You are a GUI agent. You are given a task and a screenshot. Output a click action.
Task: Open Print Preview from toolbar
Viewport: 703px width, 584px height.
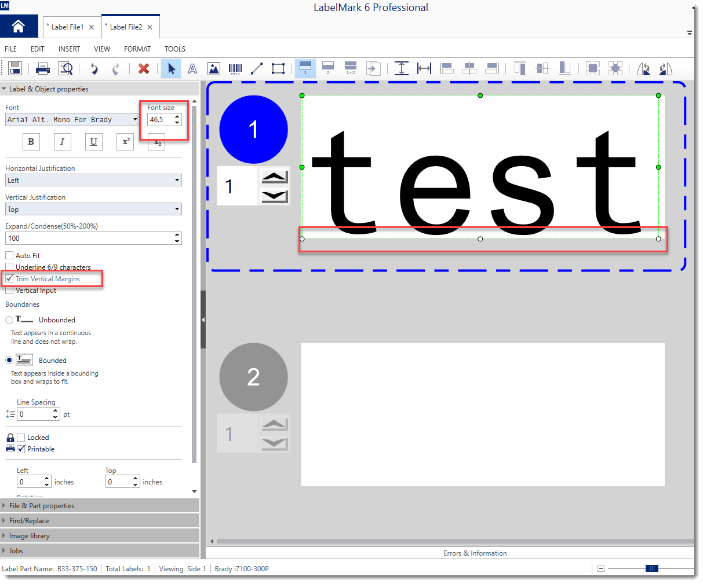pos(66,69)
